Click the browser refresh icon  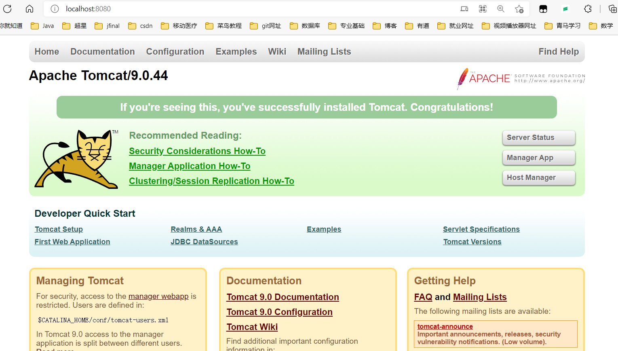[7, 8]
